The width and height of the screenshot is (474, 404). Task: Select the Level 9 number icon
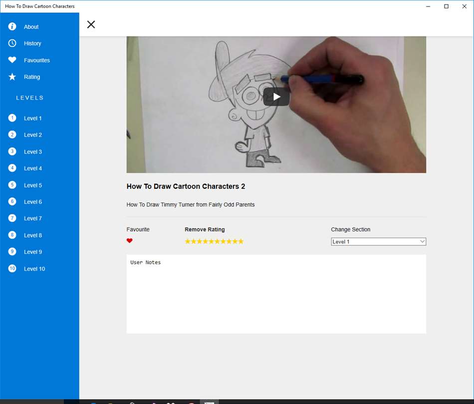(x=12, y=252)
